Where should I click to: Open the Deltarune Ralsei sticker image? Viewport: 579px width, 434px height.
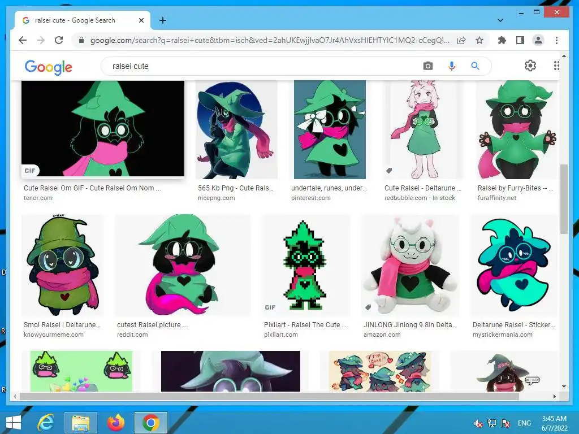tap(514, 265)
